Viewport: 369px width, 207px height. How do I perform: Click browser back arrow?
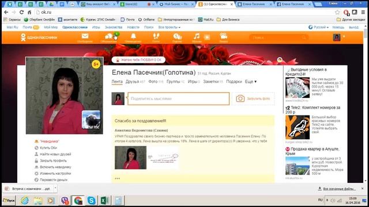pyautogui.click(x=6, y=12)
